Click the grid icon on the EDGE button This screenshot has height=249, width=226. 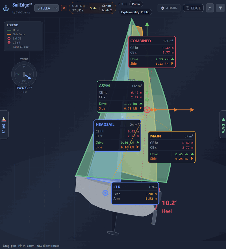point(187,8)
